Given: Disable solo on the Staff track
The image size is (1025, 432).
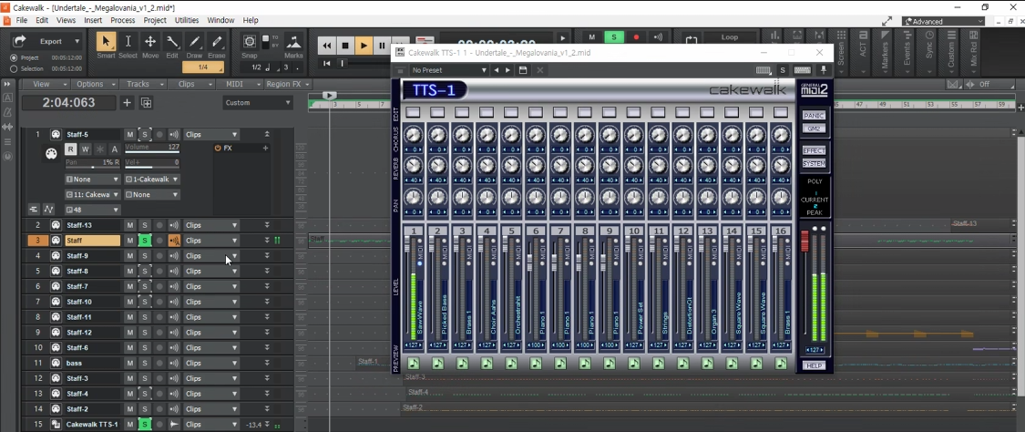Looking at the screenshot, I should click(145, 241).
